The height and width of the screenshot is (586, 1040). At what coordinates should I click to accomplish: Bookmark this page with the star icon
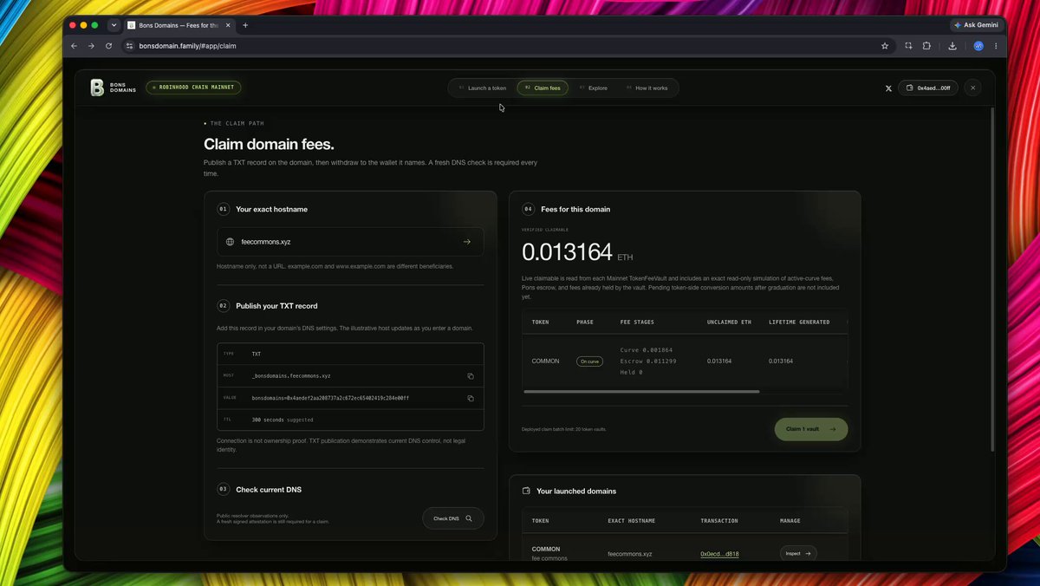(x=885, y=46)
